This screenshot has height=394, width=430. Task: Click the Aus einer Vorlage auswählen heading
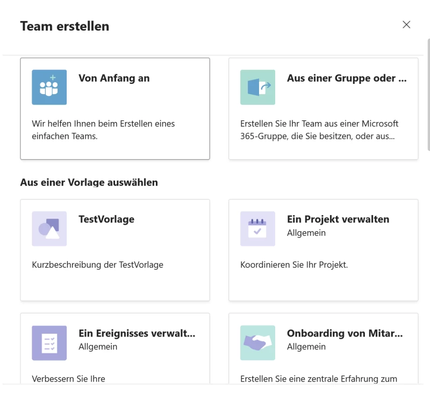[89, 182]
